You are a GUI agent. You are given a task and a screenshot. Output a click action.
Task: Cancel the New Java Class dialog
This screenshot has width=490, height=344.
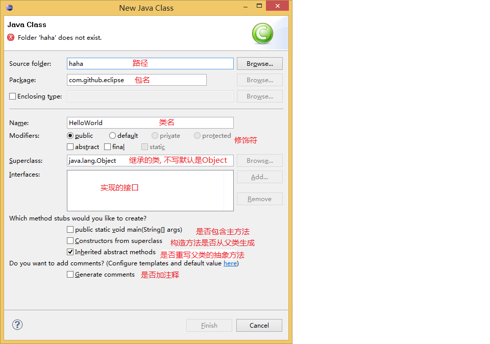(259, 325)
